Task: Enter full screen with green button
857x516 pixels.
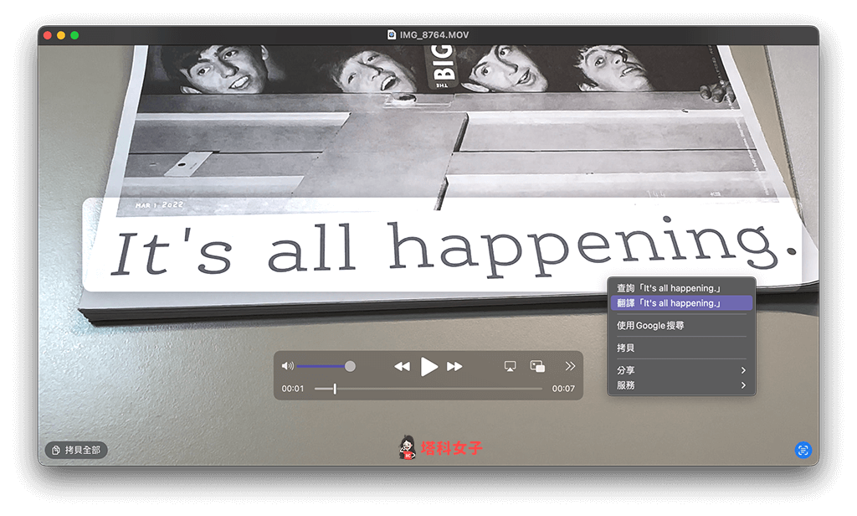Action: [74, 35]
